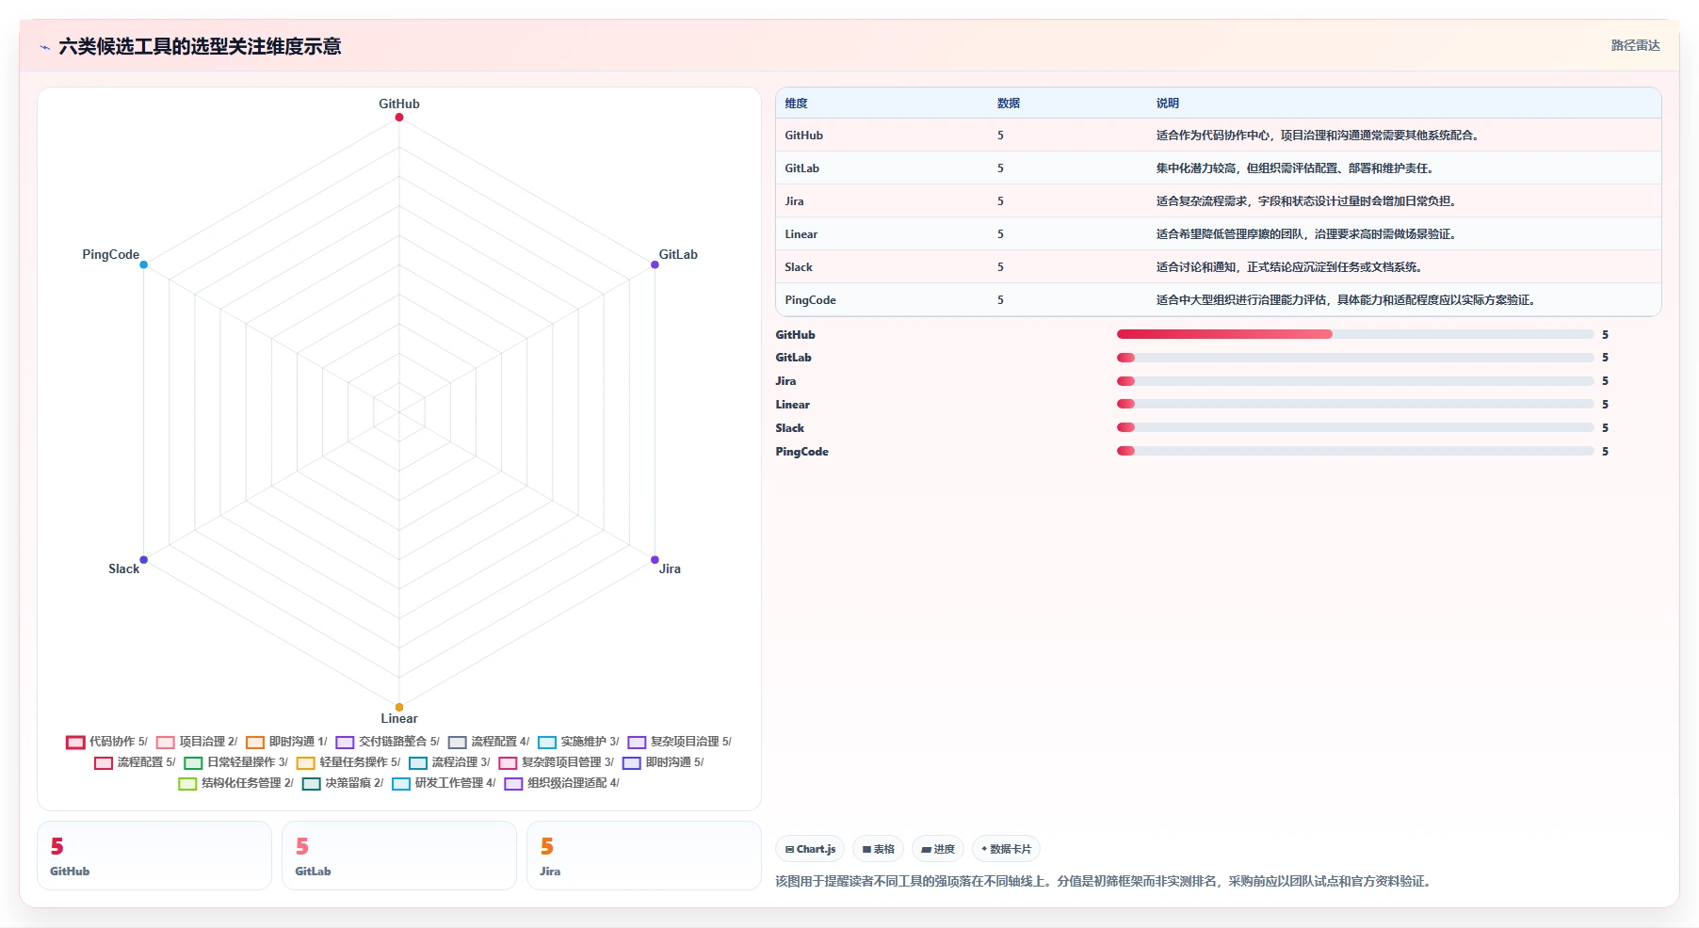This screenshot has width=1699, height=928.
Task: Select the GitHub row in the table
Action: (1219, 136)
